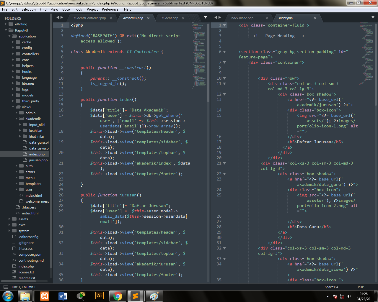Open license.txt in sidebar
The width and height of the screenshot is (378, 302).
point(26,272)
